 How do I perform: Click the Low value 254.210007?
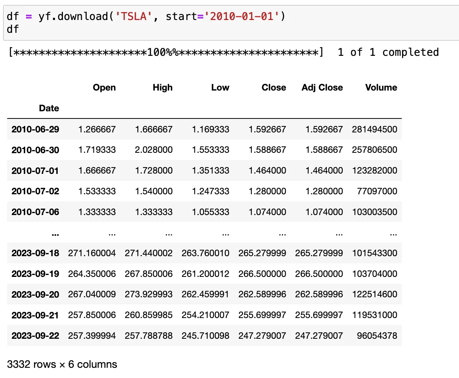click(205, 315)
